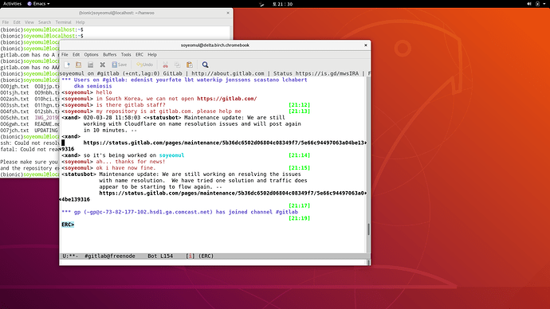Click 000jgh.txt in the terminal listing

(14, 86)
